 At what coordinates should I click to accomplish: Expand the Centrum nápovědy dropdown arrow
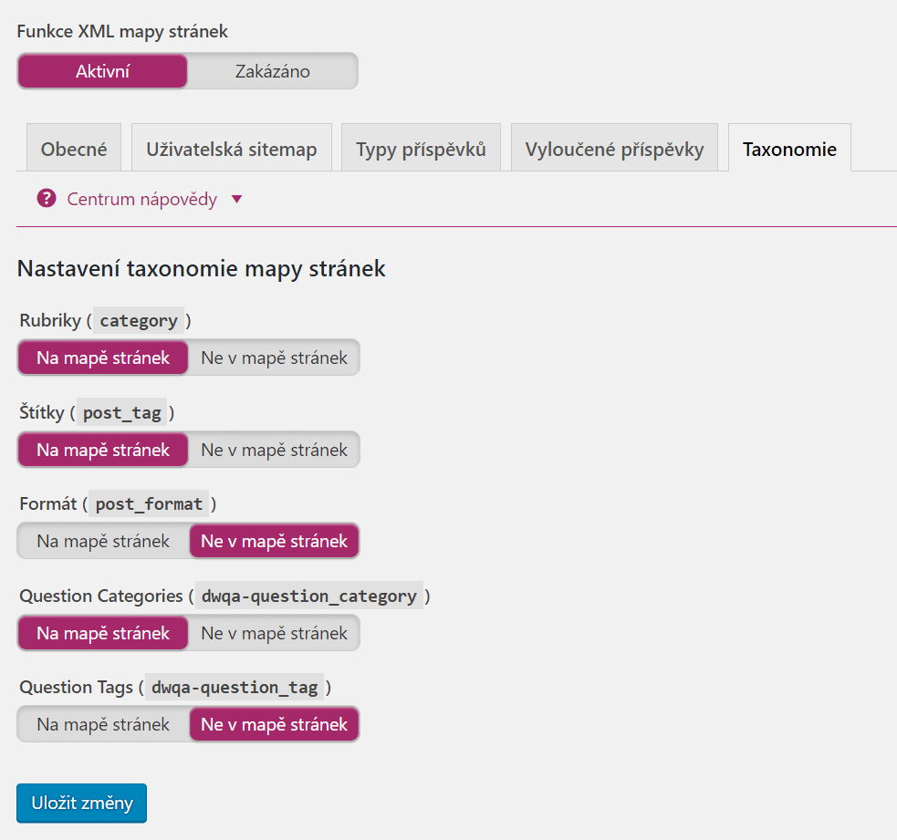point(237,199)
